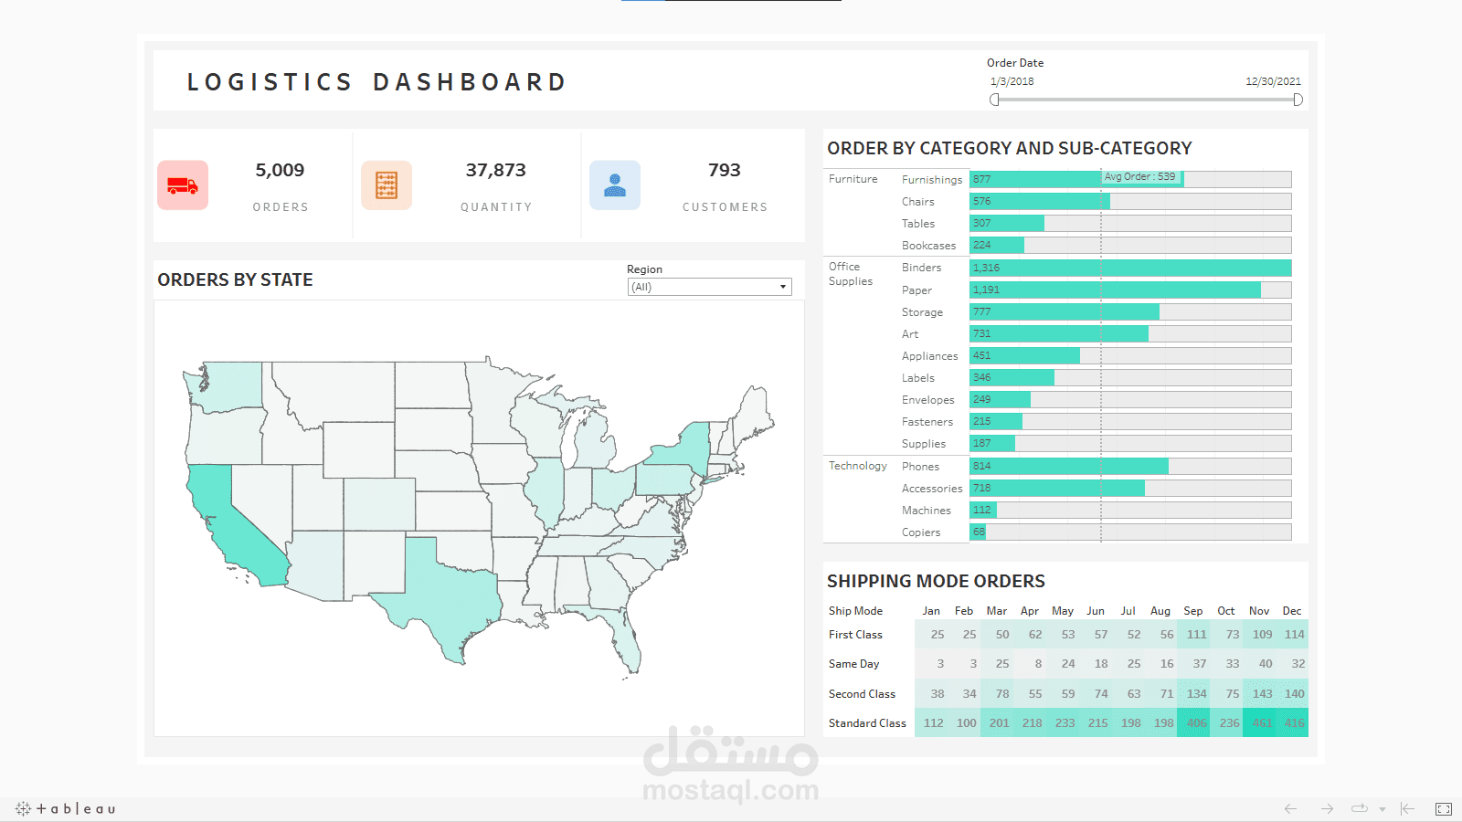Click the orange abacus Quantity icon
This screenshot has width=1462, height=822.
click(x=387, y=184)
